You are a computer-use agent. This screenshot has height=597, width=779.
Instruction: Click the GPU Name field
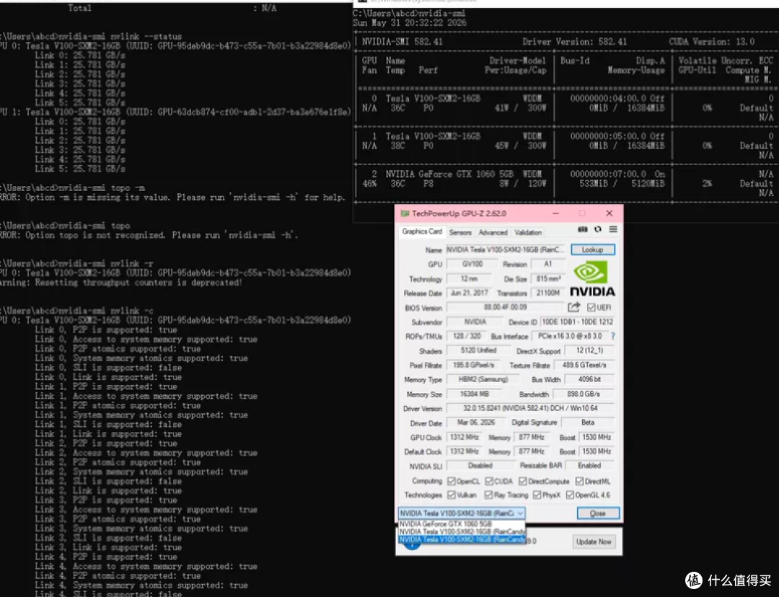tap(505, 249)
